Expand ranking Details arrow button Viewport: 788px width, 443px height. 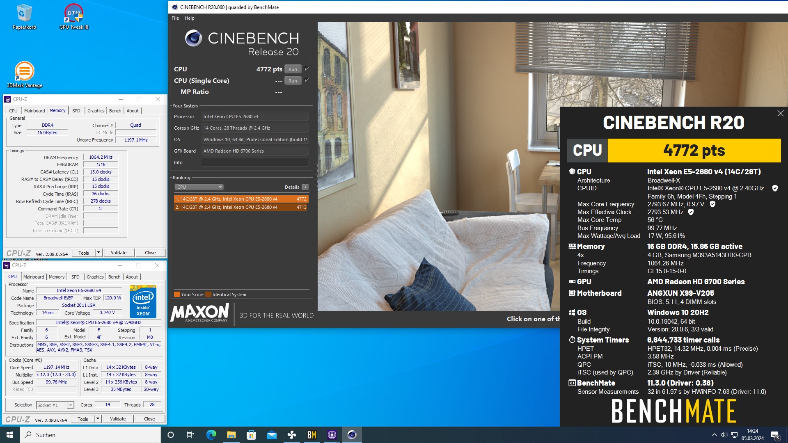tap(305, 187)
